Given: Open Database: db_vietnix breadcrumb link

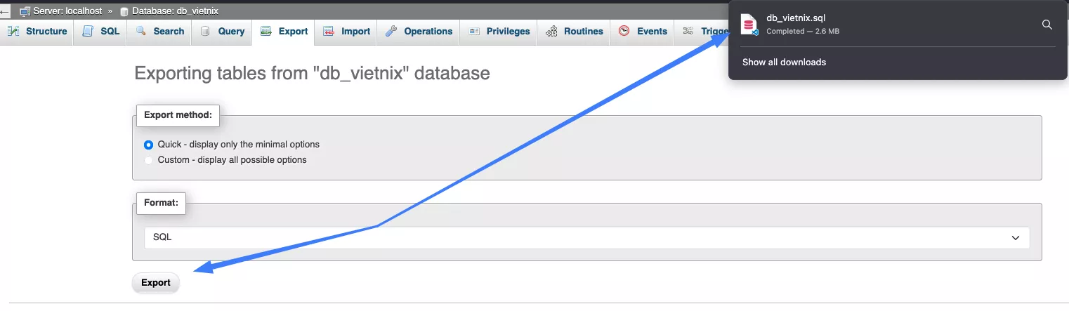Looking at the screenshot, I should pyautogui.click(x=174, y=11).
